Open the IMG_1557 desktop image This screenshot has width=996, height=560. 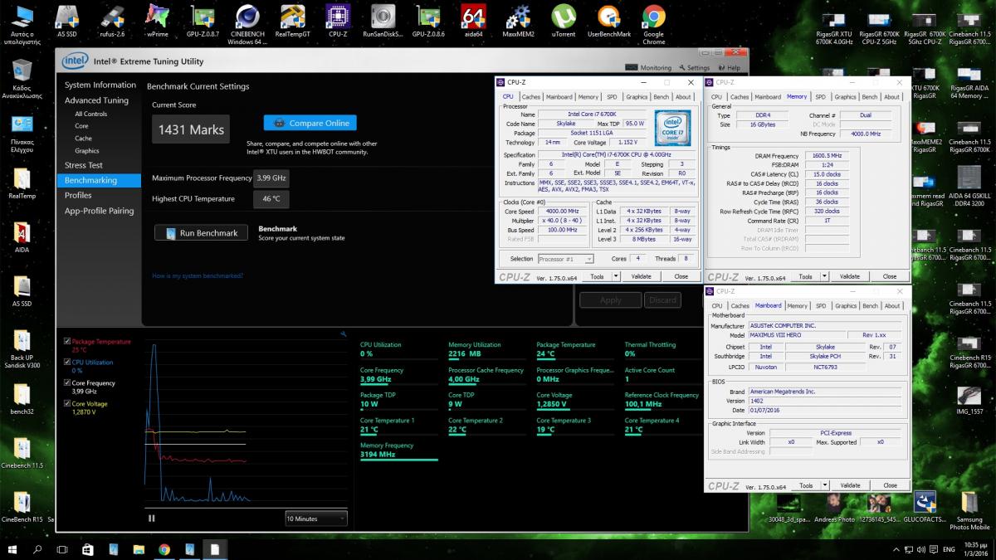[969, 399]
